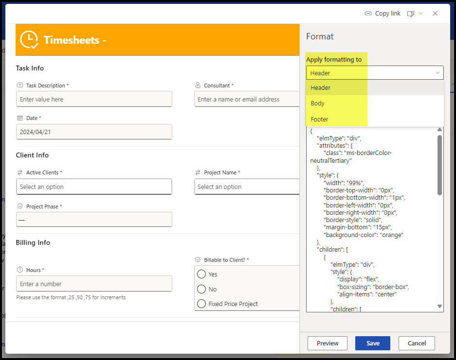This screenshot has height=360, width=456.
Task: Select the Yes radio button
Action: tap(201, 274)
